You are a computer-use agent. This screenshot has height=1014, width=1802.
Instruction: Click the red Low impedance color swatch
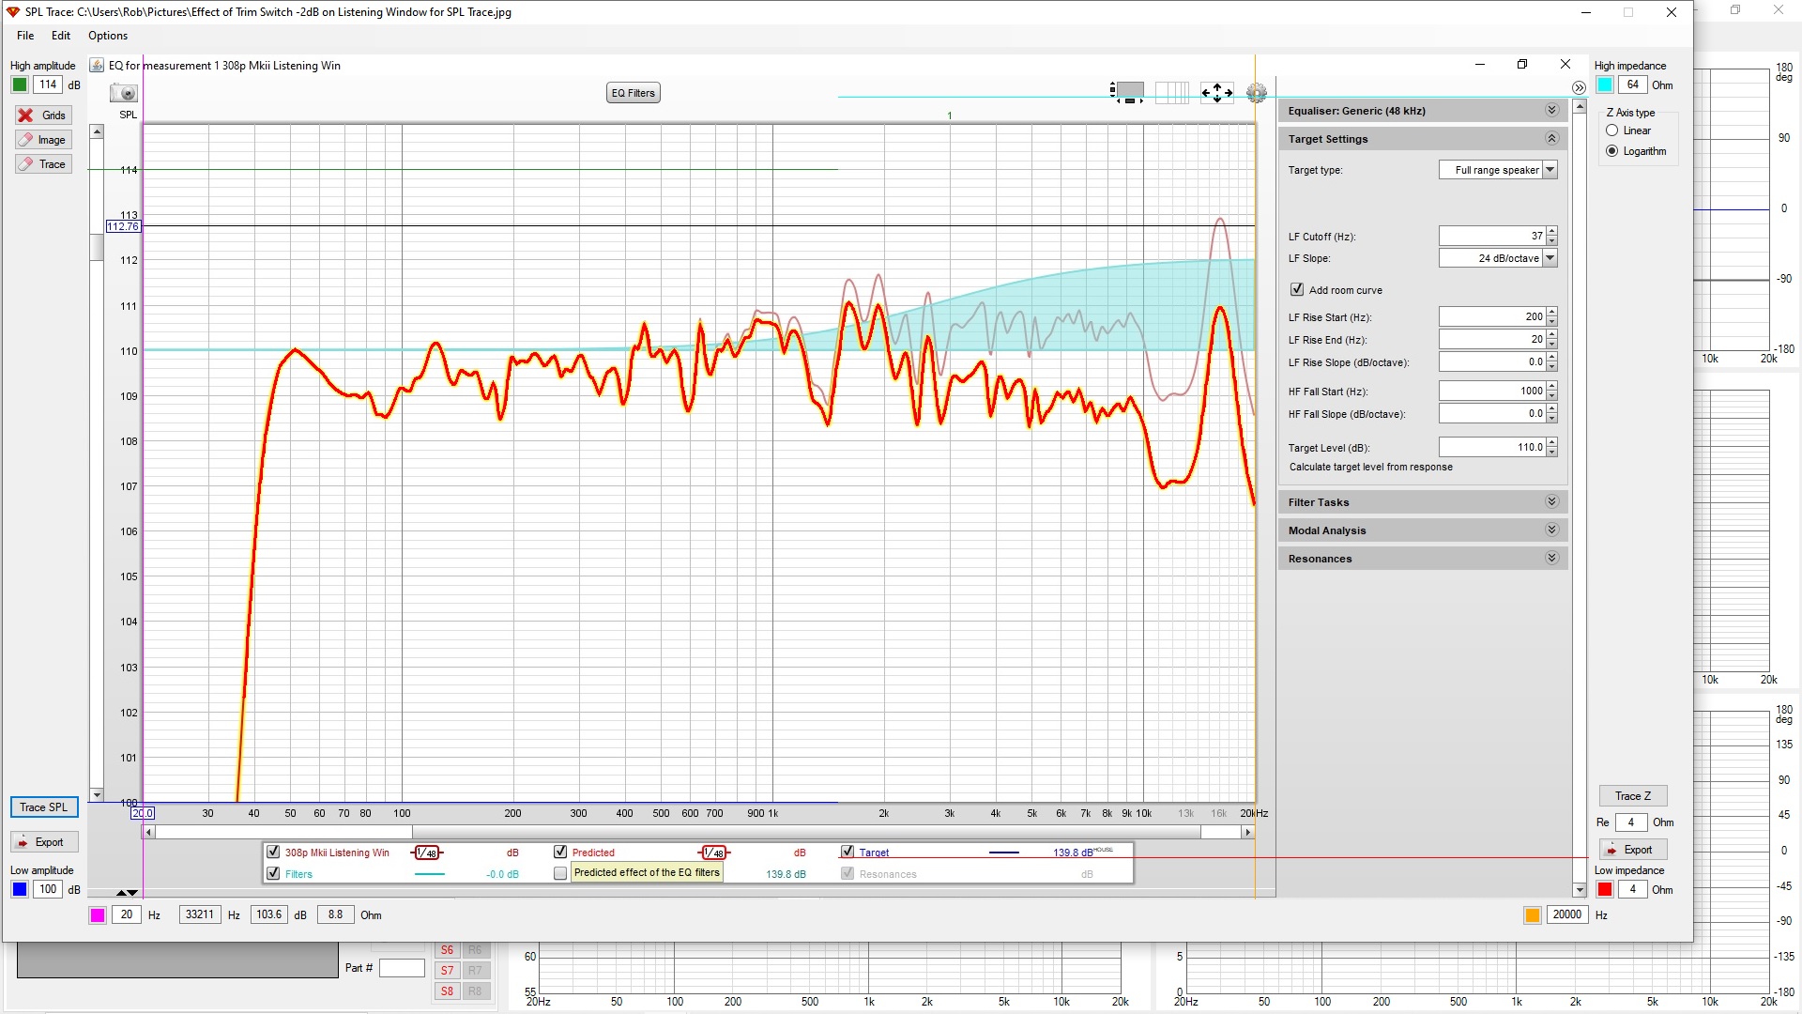click(1605, 889)
